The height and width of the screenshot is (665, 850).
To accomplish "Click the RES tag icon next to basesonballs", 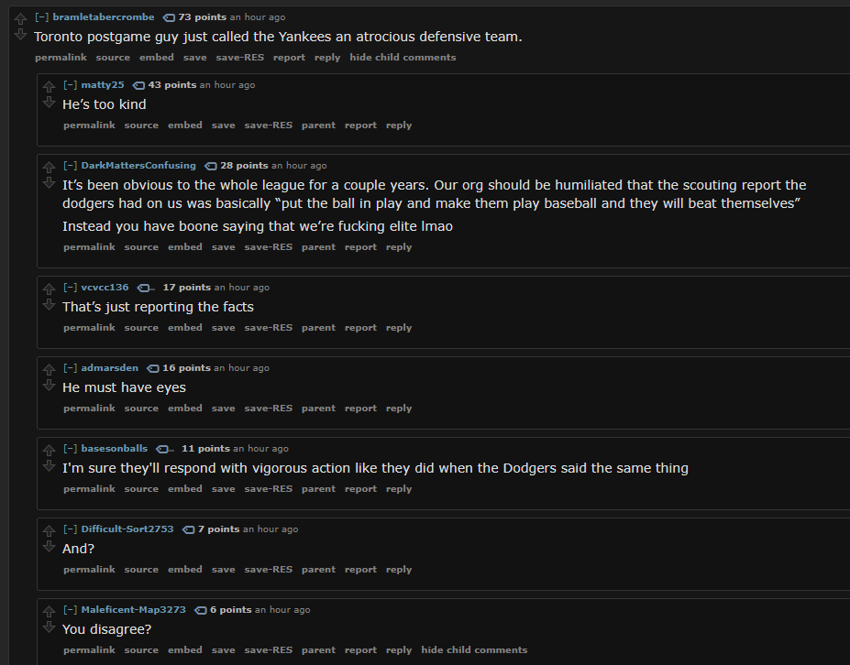I will pos(164,449).
